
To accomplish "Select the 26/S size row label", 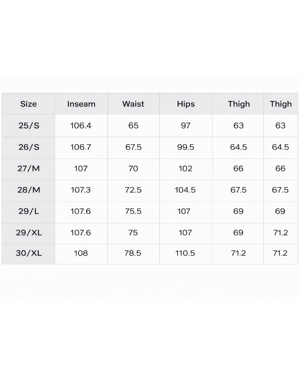I will (29, 147).
